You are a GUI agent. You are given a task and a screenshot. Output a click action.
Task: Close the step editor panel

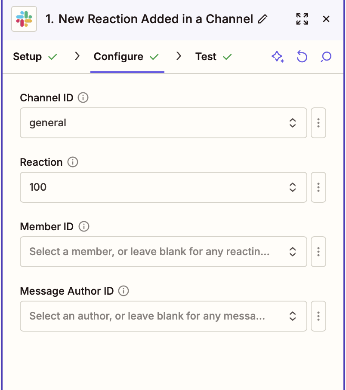326,19
